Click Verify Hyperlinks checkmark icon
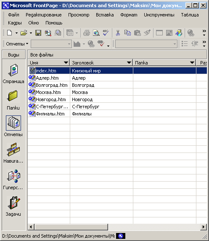The image size is (209, 241). point(101,44)
